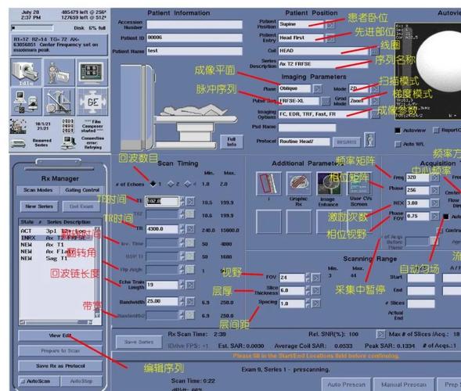Toggle the Autoview checkbox
Image resolution: width=461 pixels, height=391 pixels.
coord(398,130)
